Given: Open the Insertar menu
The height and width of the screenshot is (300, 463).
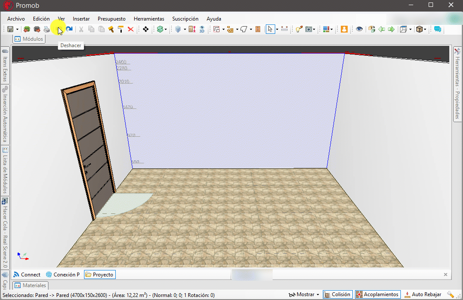Looking at the screenshot, I should coord(81,18).
